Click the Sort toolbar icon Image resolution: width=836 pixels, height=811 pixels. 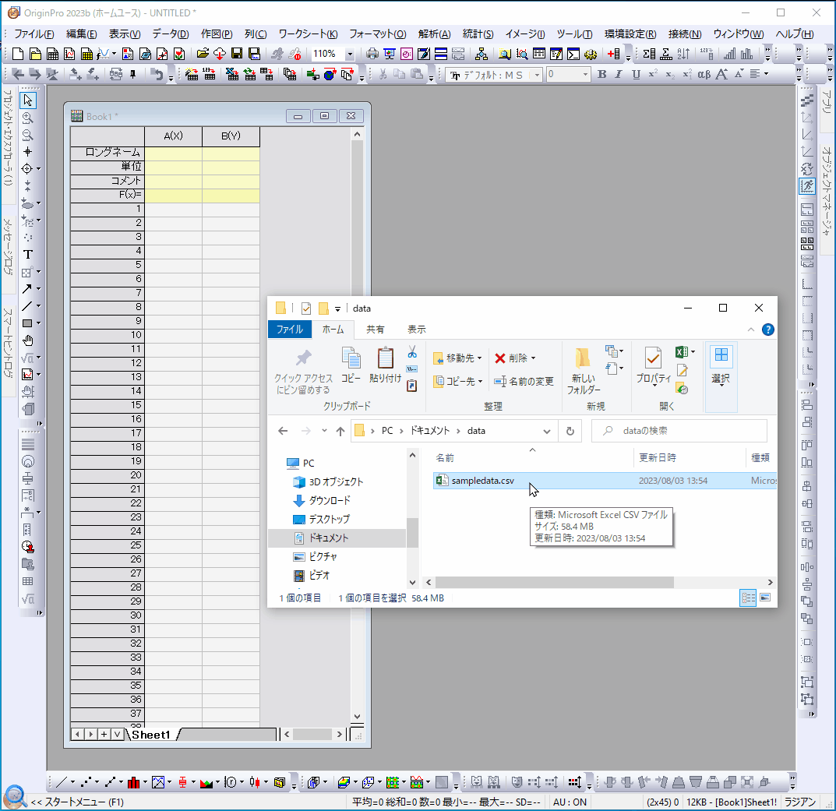pyautogui.click(x=683, y=54)
